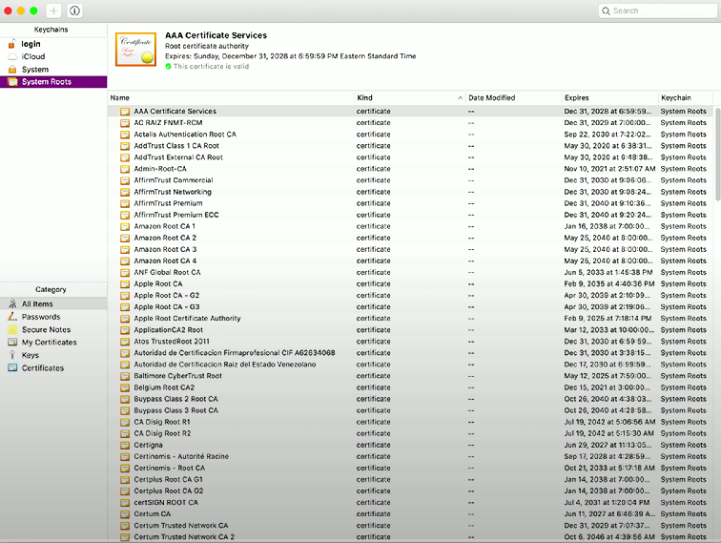721x543 pixels.
Task: Click certificate icon beside ANF Global Root CA
Action: click(x=125, y=272)
